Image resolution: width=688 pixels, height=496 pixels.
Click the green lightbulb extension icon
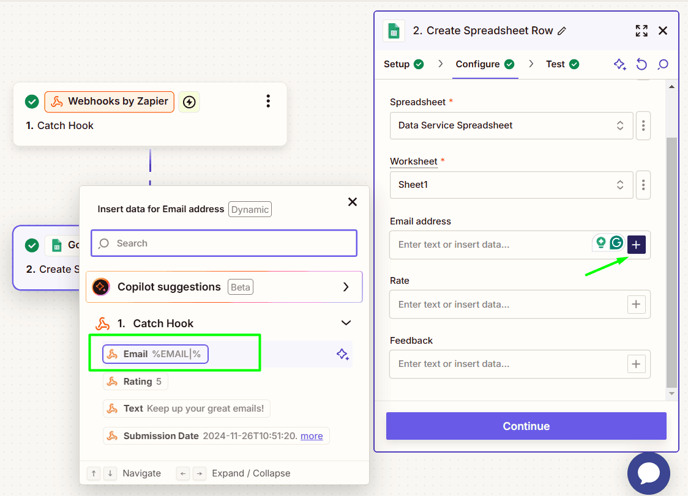(x=600, y=243)
